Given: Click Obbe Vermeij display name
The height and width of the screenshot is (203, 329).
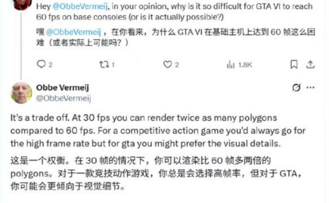Looking at the screenshot, I should pyautogui.click(x=62, y=87).
